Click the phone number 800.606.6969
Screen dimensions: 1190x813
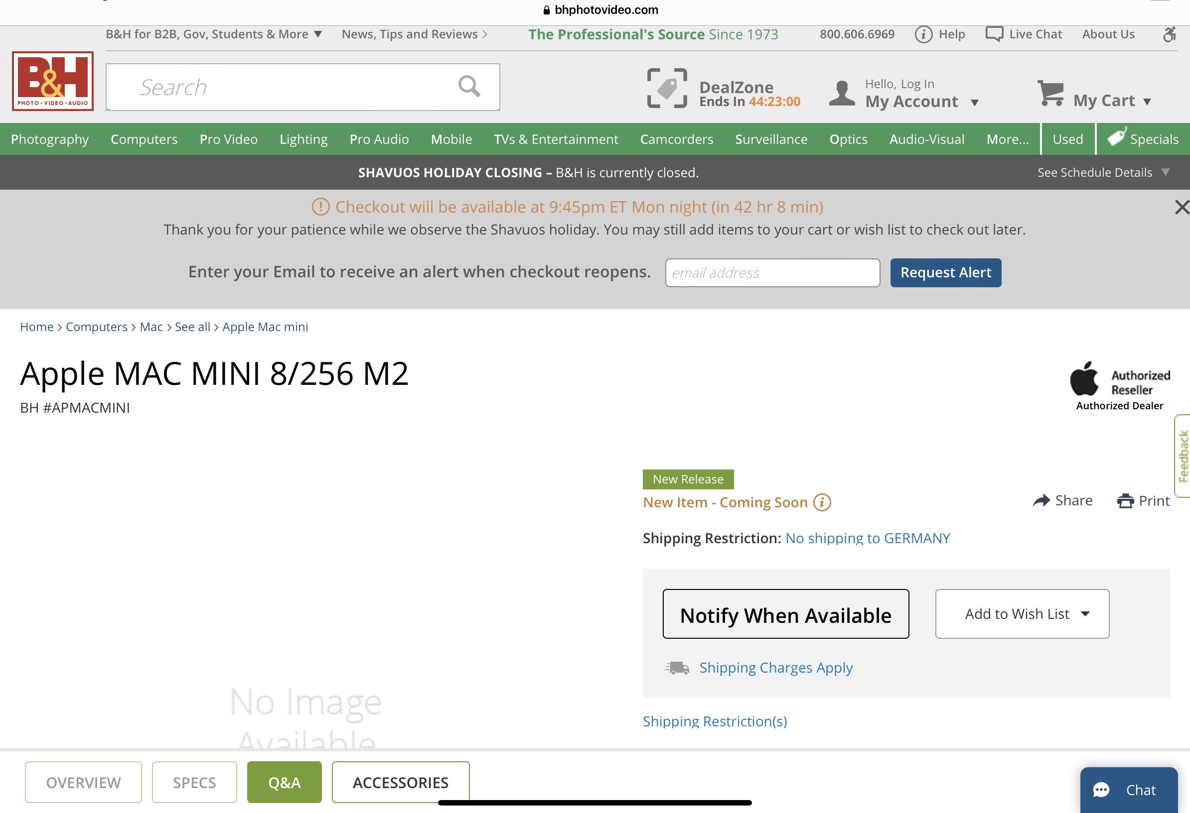tap(857, 34)
